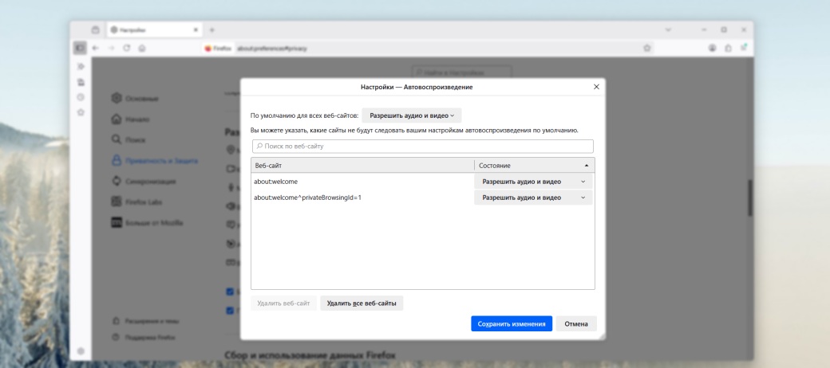This screenshot has height=368, width=830.
Task: Close the Автовоспроизведение settings dialog
Action: coord(595,86)
